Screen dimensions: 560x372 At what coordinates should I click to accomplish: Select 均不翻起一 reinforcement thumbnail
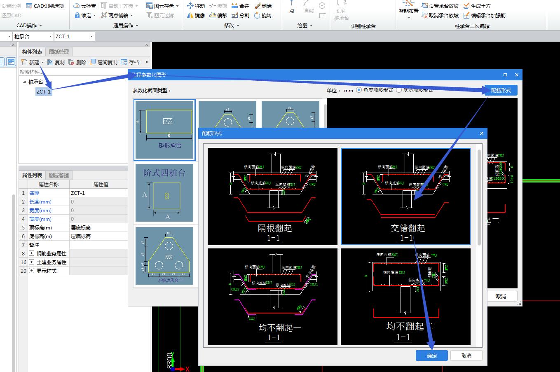click(272, 297)
